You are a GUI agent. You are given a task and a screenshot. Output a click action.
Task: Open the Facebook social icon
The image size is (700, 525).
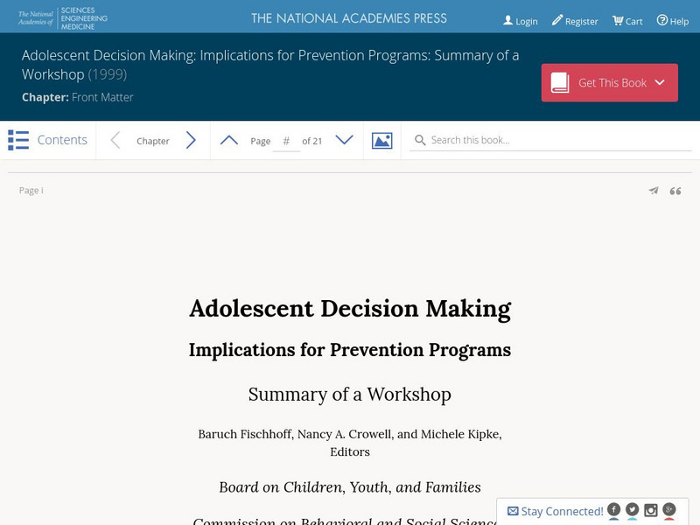[x=614, y=509]
